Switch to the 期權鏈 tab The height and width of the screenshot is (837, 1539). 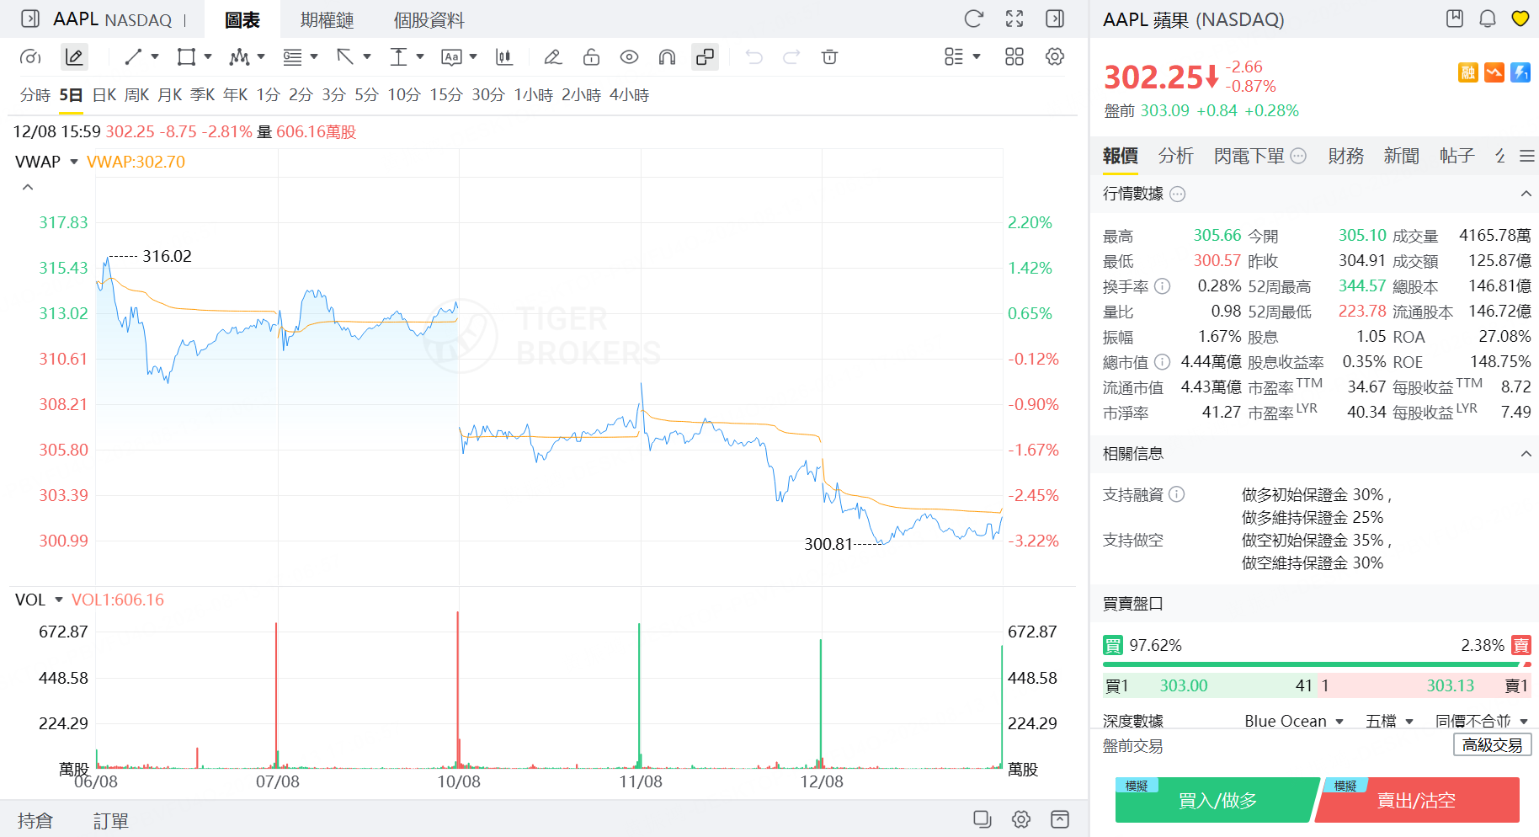coord(327,20)
